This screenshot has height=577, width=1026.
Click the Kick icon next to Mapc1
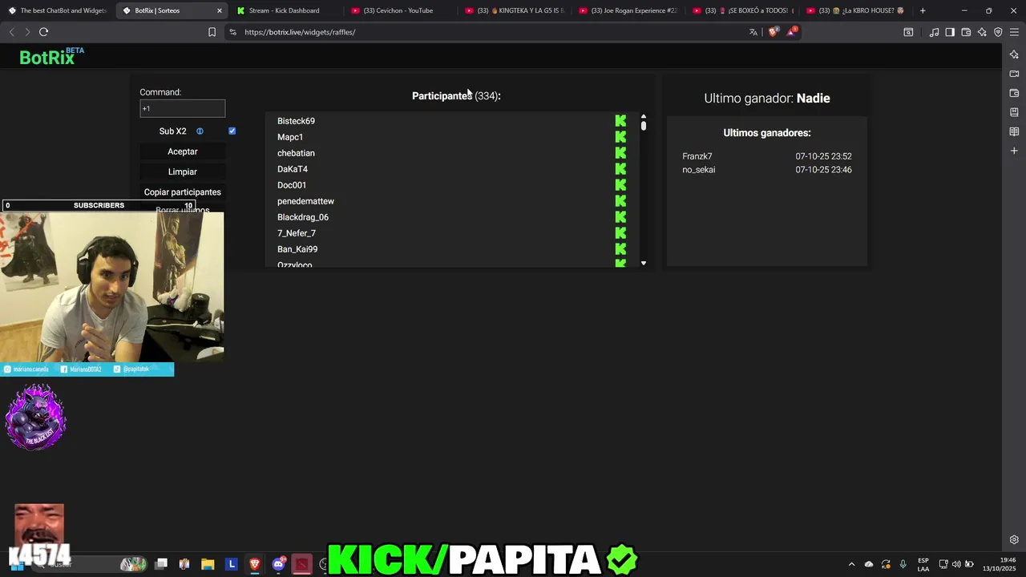coord(620,137)
